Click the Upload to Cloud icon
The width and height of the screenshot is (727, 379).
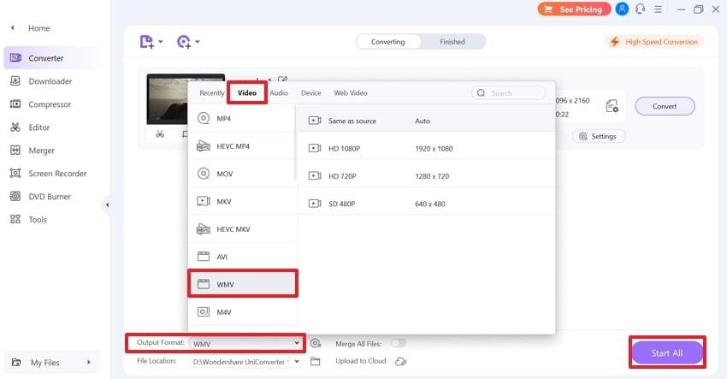click(400, 361)
